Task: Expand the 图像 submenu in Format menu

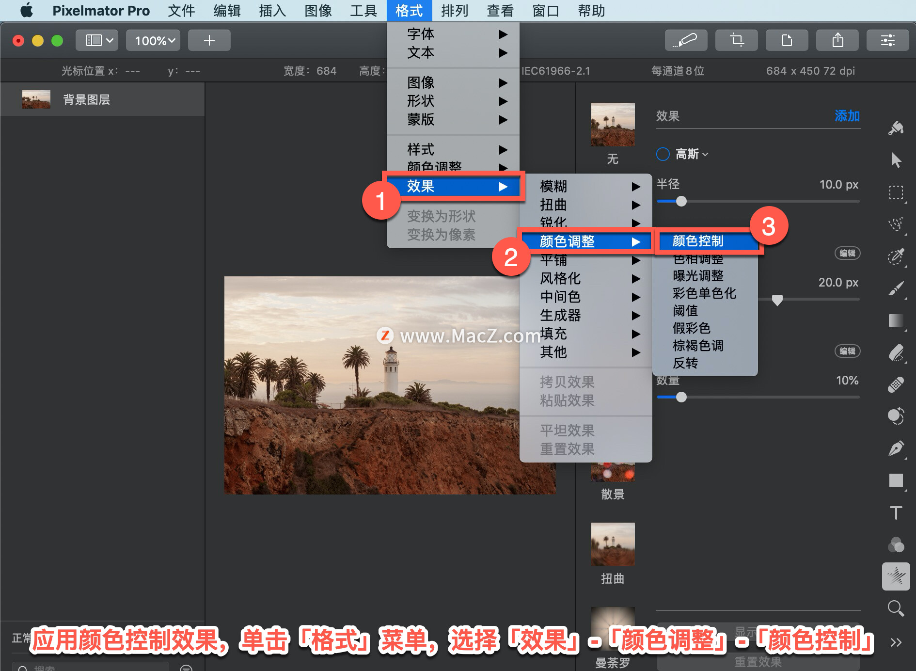Action: click(x=453, y=82)
